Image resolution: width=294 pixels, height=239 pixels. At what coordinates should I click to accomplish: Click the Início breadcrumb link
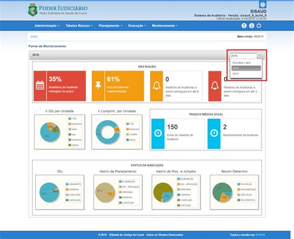click(34, 37)
